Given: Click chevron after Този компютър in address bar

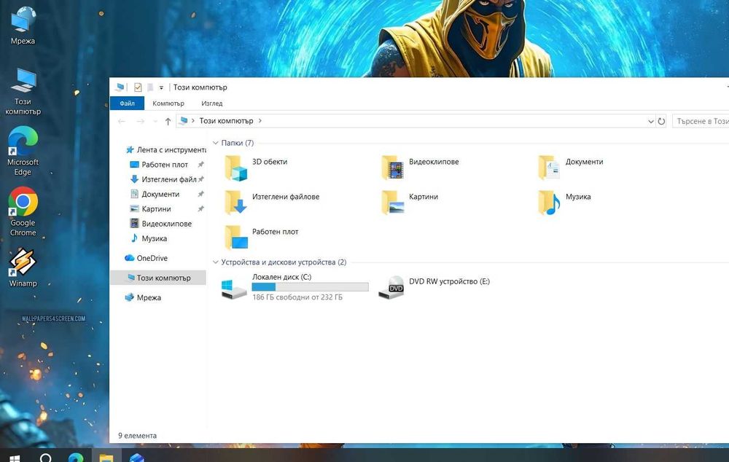Looking at the screenshot, I should pos(260,121).
